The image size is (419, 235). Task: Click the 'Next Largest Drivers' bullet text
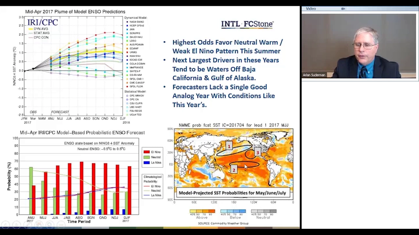pos(226,69)
